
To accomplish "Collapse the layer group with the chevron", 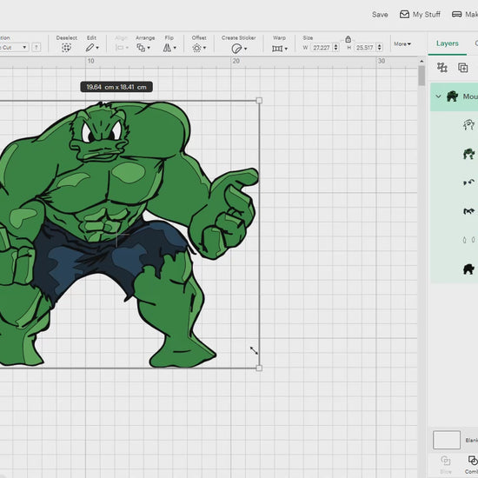I will point(438,96).
